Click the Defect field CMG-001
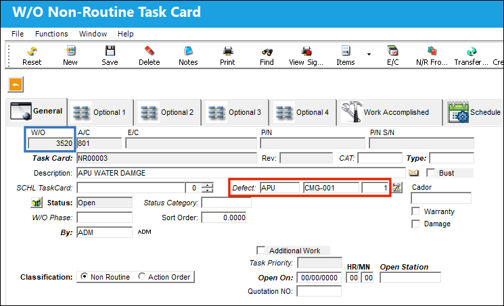504x306 pixels. 331,188
